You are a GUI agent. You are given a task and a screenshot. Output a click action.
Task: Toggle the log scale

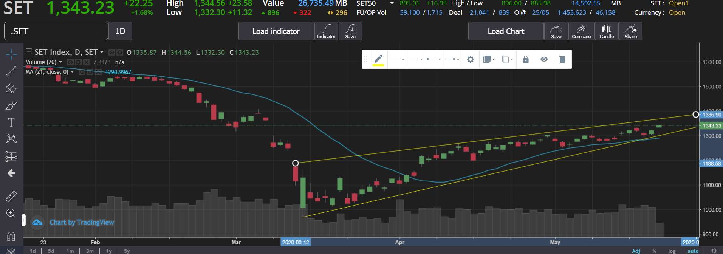tap(672, 251)
